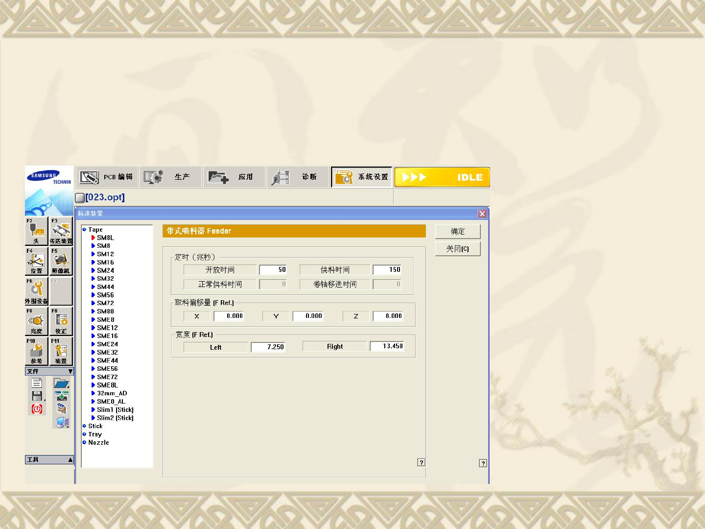Click the Right width value field
This screenshot has width=705, height=529.
coord(387,346)
